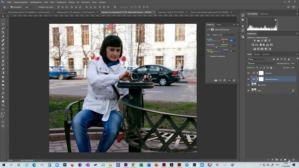Reset adjustment defaults in Properties panel
Screen dimensions: 299x168
[225, 80]
